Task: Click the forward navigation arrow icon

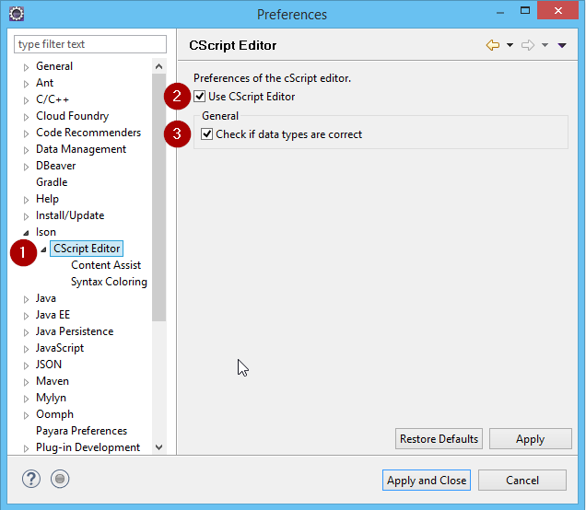Action: [x=528, y=45]
